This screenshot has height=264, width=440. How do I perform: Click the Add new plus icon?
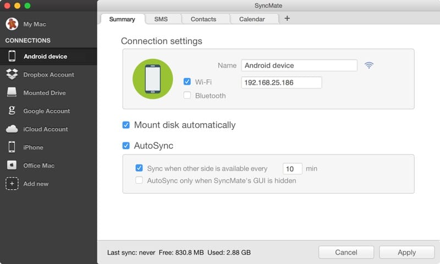point(12,184)
